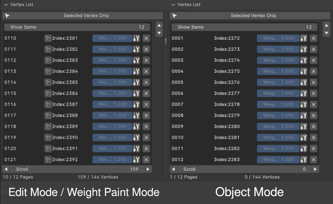Screen dimensions: 333x204
Task: Click the tools icon for Index:2392
Action: coord(136,160)
